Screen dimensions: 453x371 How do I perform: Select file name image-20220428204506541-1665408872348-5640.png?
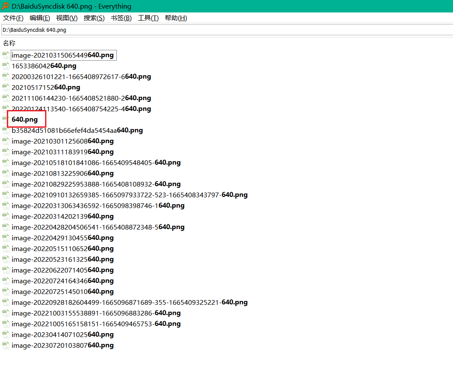click(98, 227)
